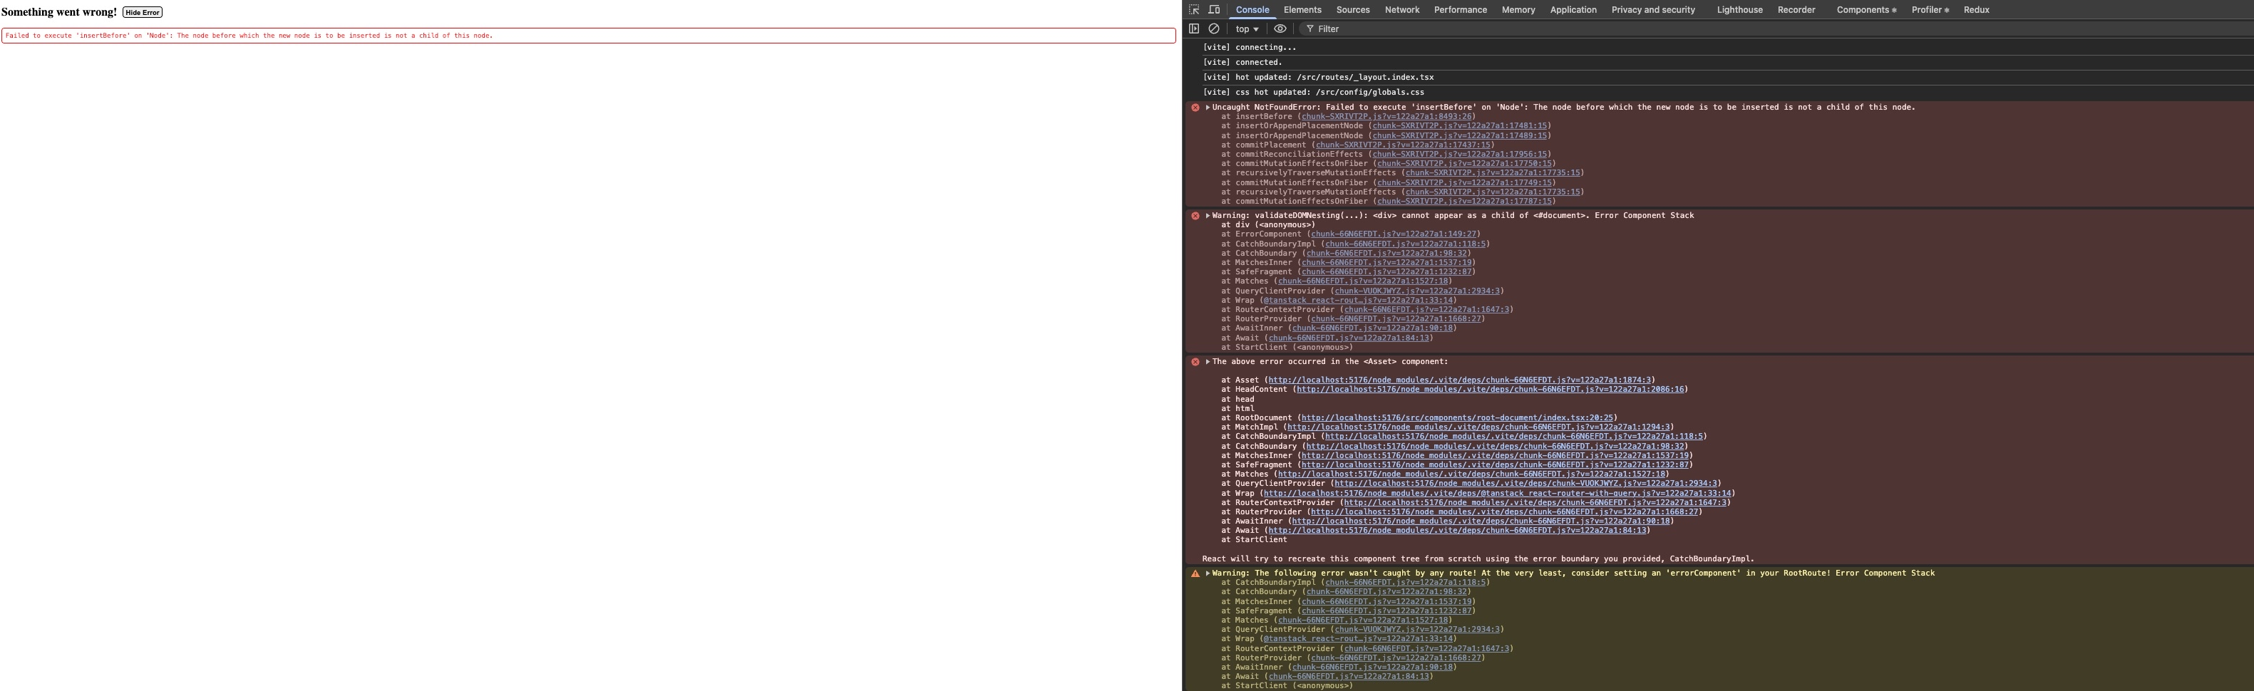Viewport: 2254px width, 691px height.
Task: Expand the Uncaught NotFoundError message
Action: (x=1208, y=108)
